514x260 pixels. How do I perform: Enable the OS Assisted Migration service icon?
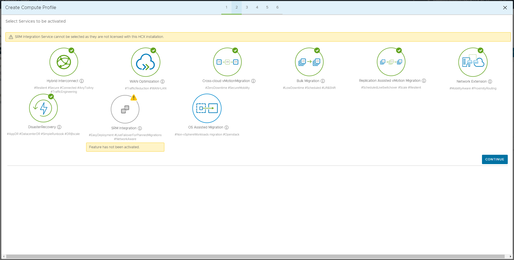coord(207,108)
